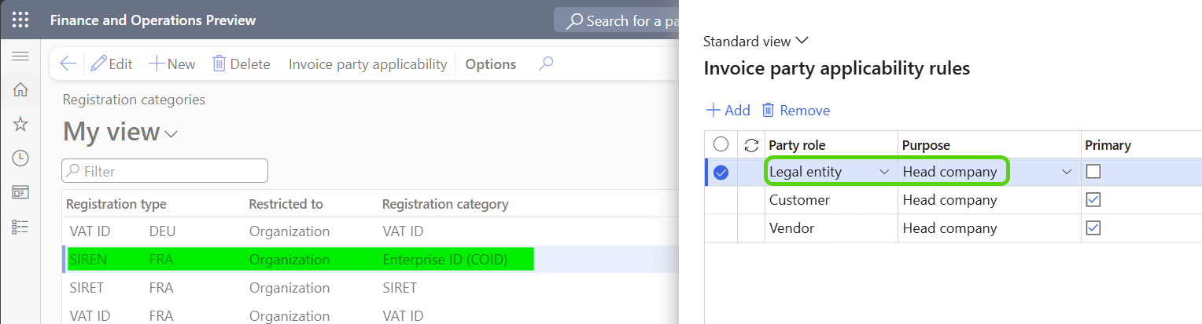Viewport: 1202px width, 324px height.
Task: Remove the selected applicability rule
Action: click(795, 111)
